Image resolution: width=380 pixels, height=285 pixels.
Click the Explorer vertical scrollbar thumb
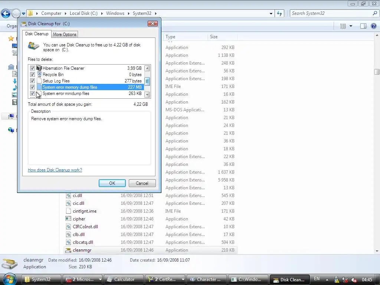(x=377, y=72)
